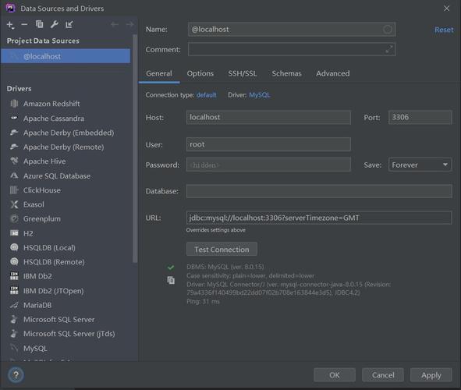Change driver via MySQL link
The height and width of the screenshot is (390, 461).
tap(259, 95)
